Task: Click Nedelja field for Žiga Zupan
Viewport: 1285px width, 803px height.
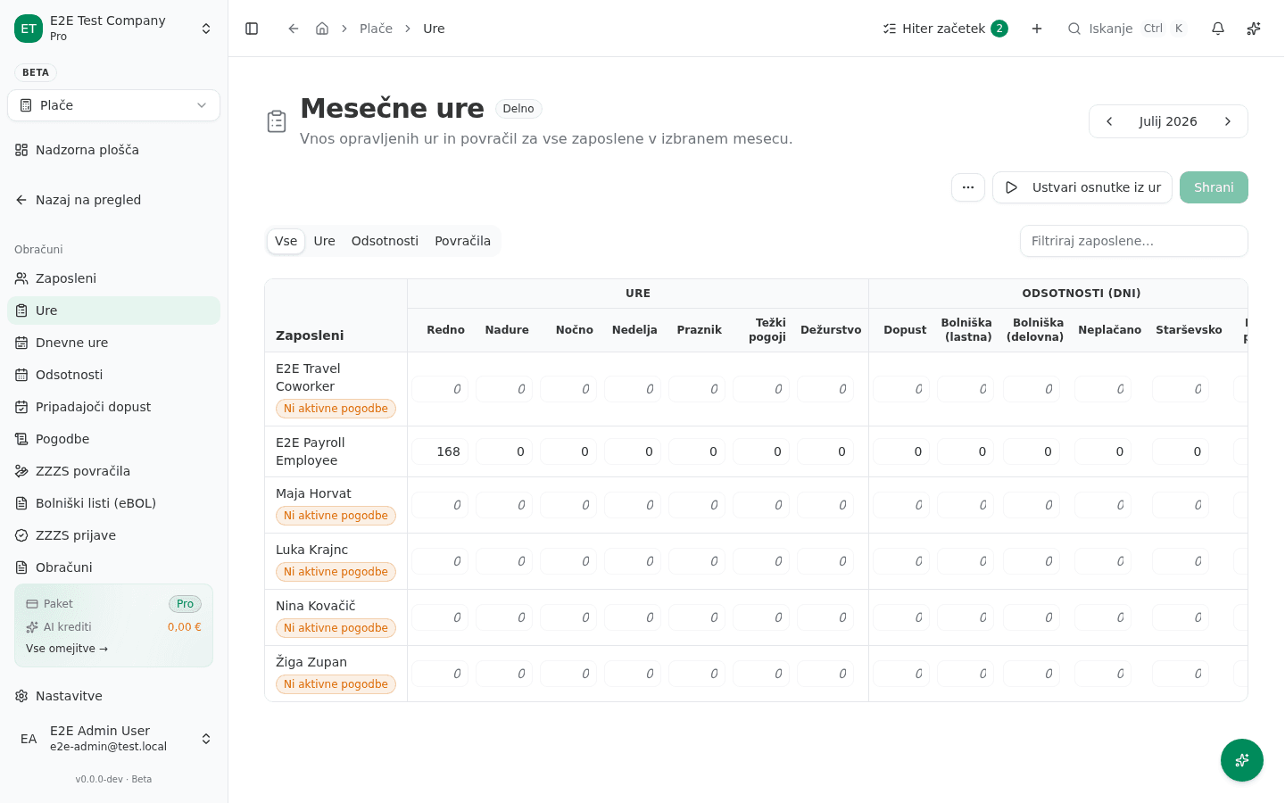Action: pyautogui.click(x=633, y=674)
